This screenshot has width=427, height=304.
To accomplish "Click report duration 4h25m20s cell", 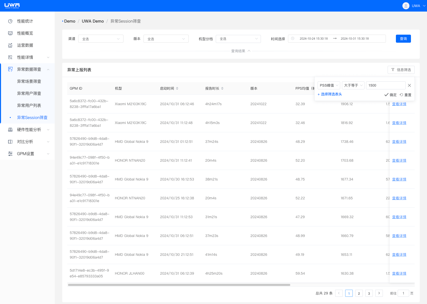I will 214,273.
